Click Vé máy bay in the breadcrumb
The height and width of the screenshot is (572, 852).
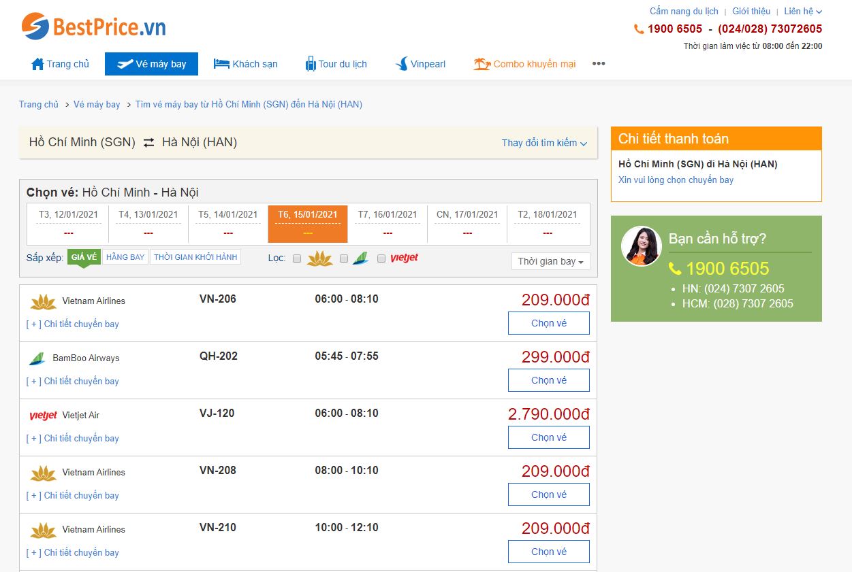(97, 105)
